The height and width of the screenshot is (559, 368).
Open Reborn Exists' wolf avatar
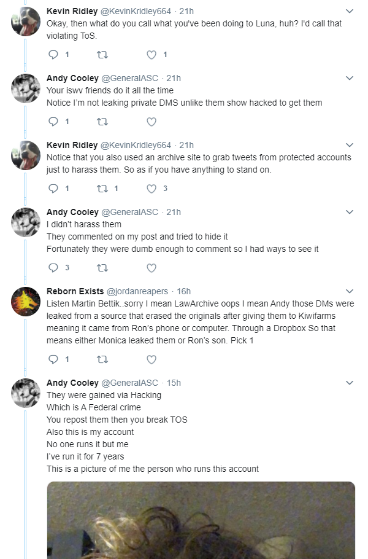pos(26,301)
